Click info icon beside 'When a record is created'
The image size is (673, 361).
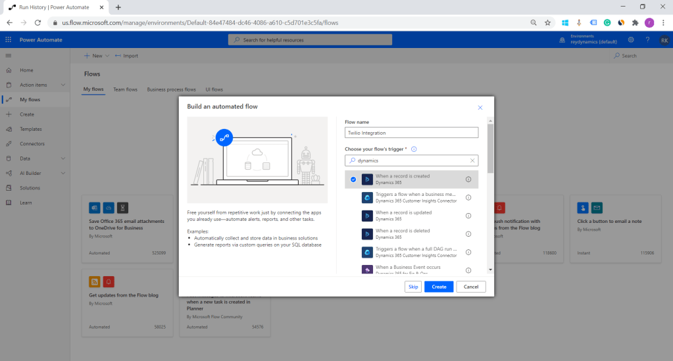click(468, 179)
